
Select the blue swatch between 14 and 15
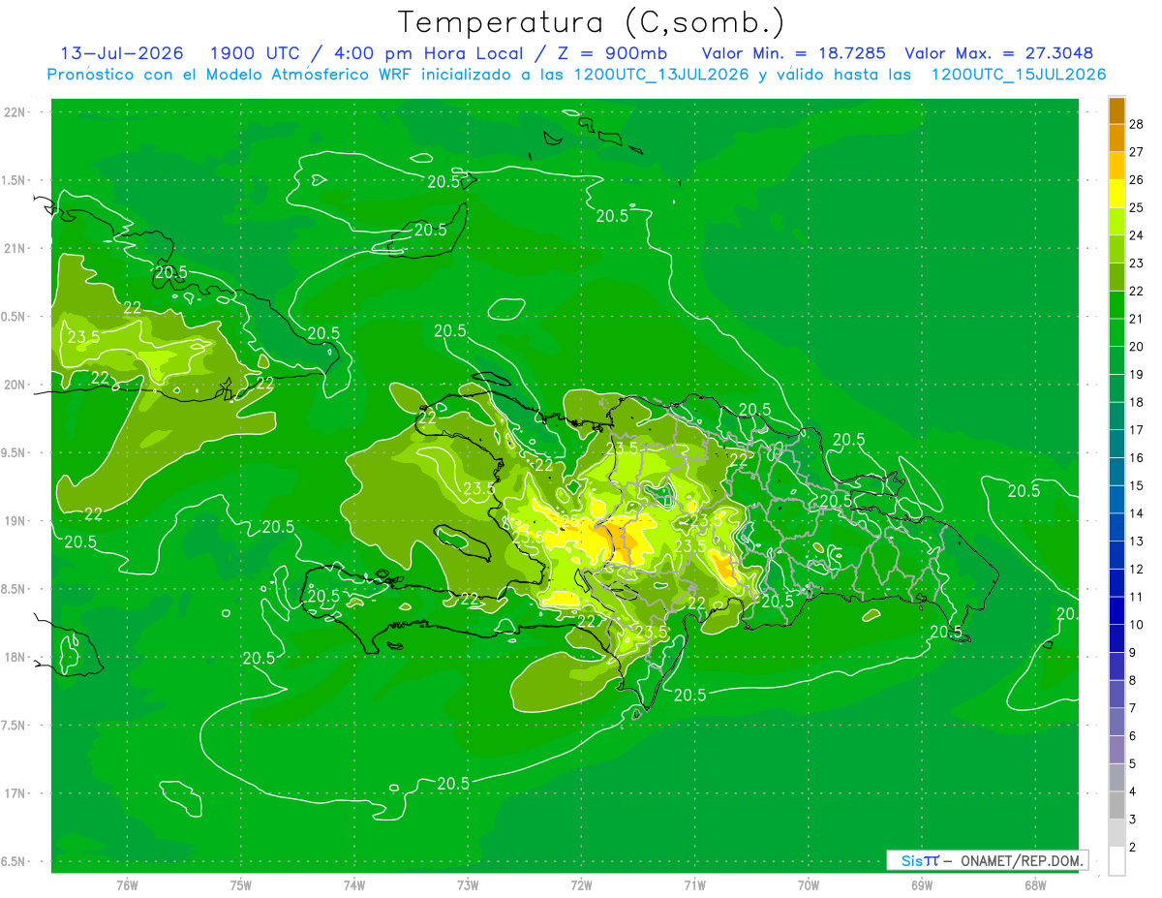1116,500
